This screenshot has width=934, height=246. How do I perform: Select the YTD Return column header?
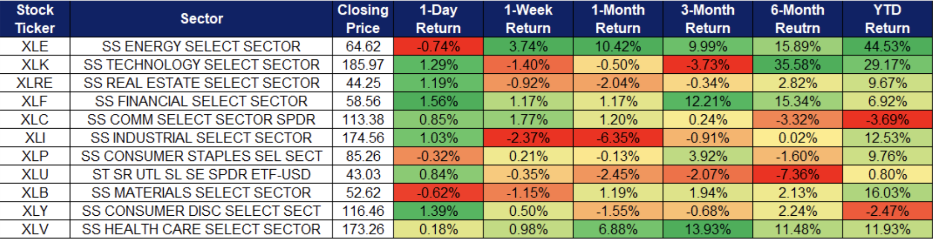point(887,19)
